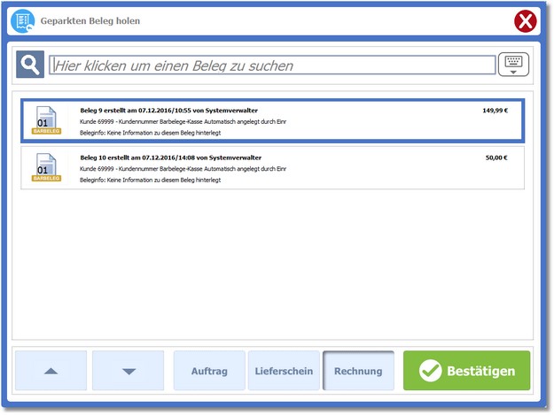
Task: Select the Beleg 10 entry title
Action: click(169, 158)
